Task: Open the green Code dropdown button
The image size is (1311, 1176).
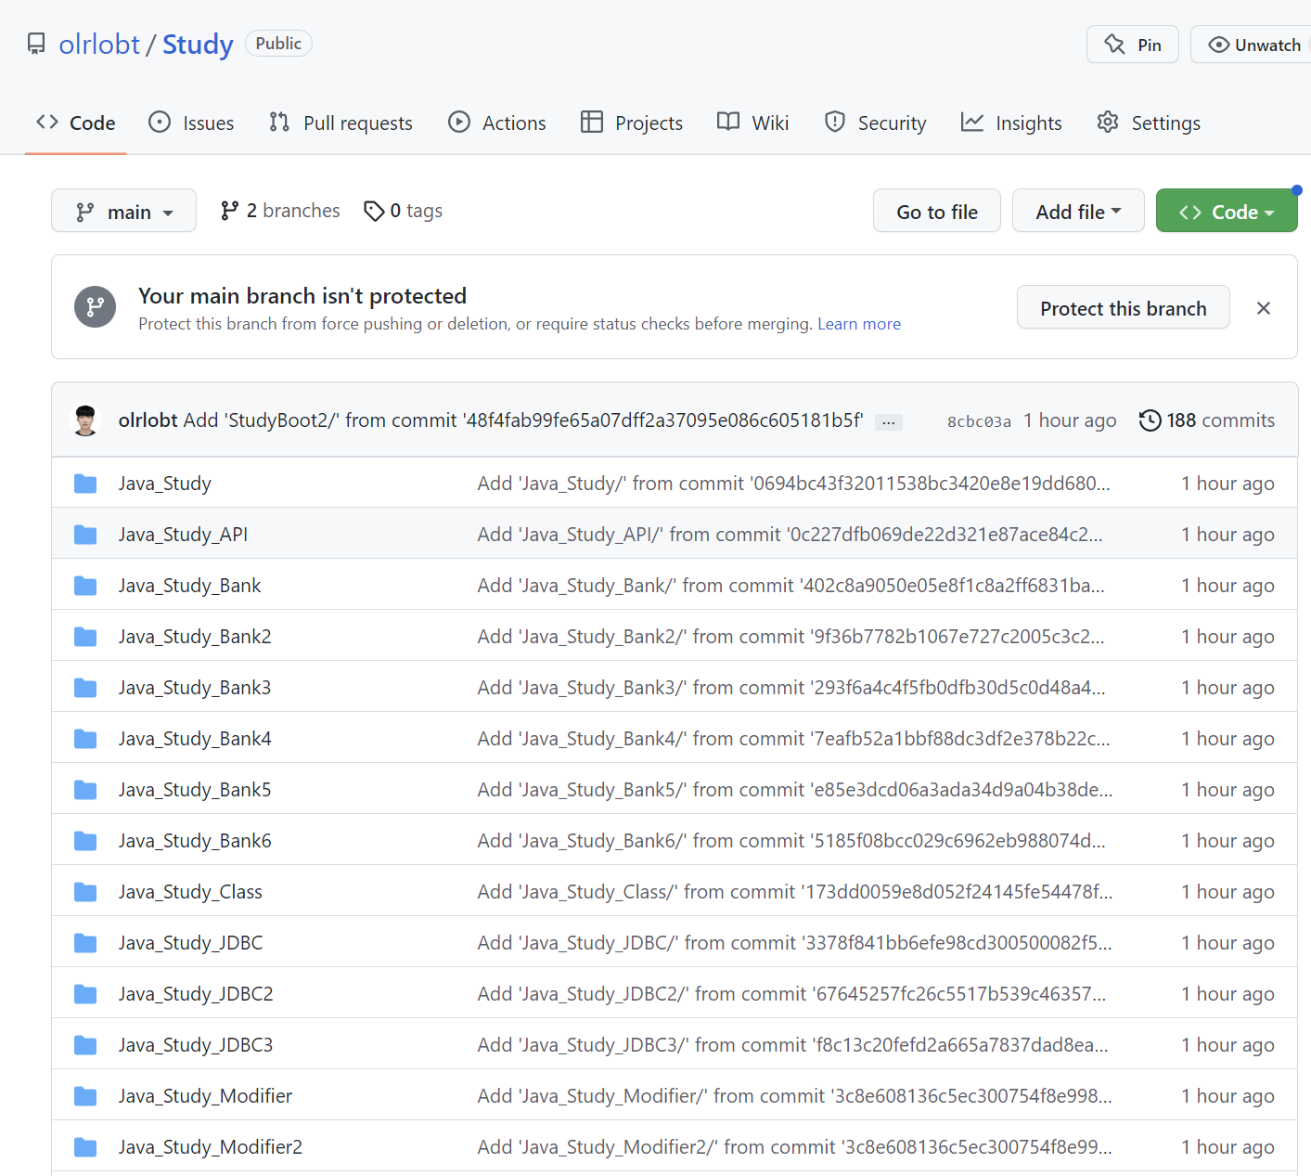Action: 1227,211
